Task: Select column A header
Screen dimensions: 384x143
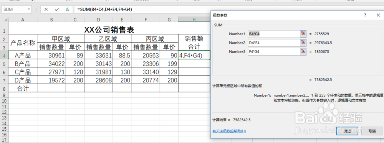Action: click(23, 19)
